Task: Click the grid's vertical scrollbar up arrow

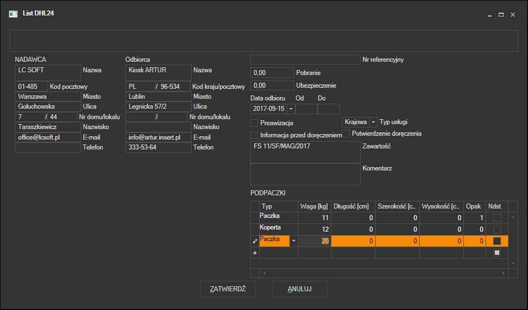Action: [513, 217]
